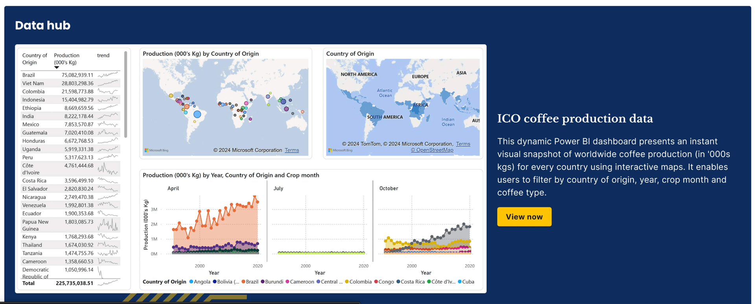Click the Cameroon legend marker
Screen dimensions: 755x304
[287, 282]
